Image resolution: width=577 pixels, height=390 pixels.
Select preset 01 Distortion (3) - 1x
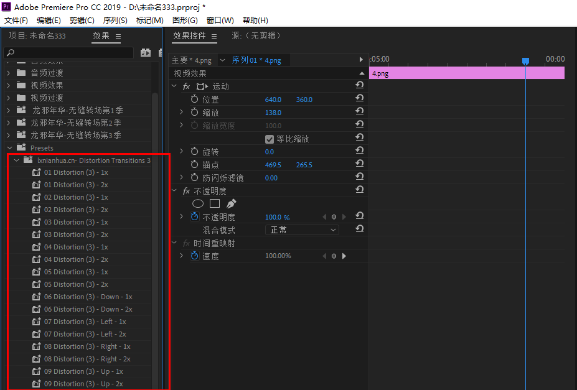(76, 172)
